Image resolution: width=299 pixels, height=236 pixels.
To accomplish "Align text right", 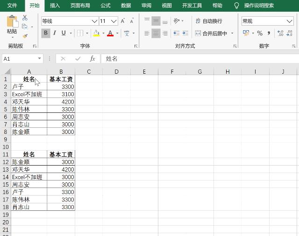I will (165, 33).
